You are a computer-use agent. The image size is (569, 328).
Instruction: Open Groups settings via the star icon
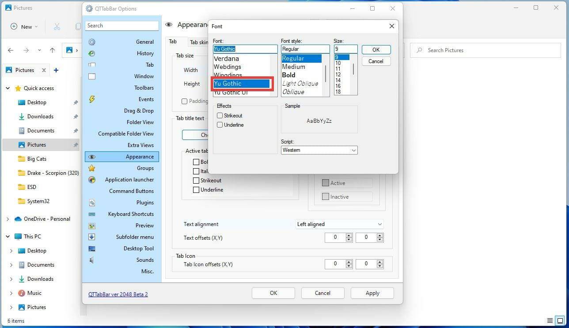click(92, 168)
